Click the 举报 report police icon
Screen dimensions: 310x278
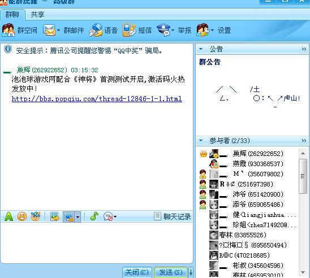(x=163, y=30)
